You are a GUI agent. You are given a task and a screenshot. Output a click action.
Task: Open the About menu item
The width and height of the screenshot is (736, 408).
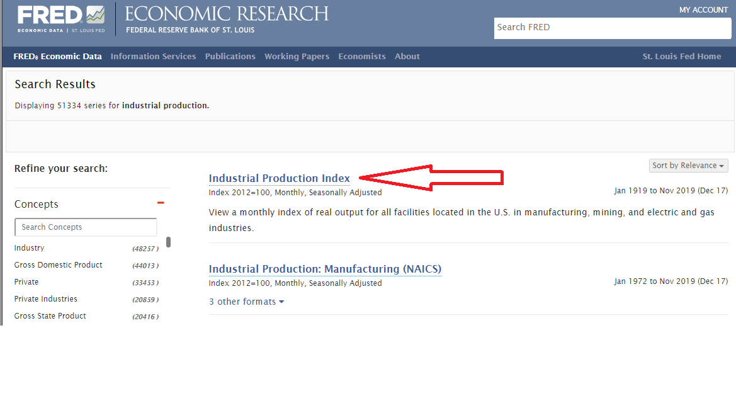pos(407,57)
